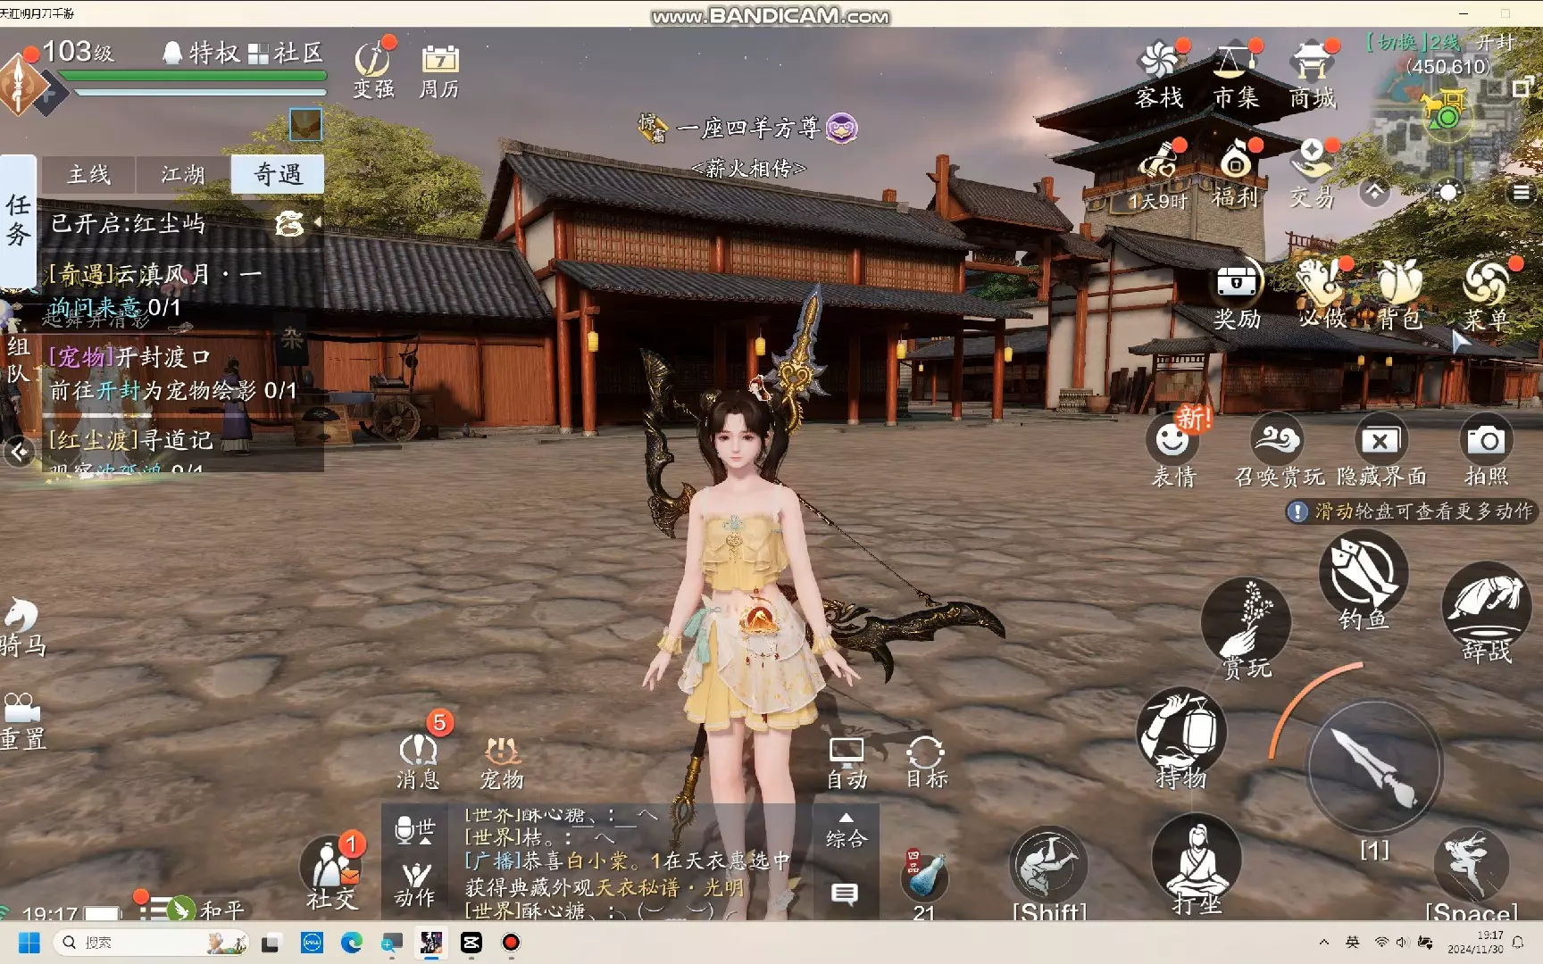
Task: Expand the minimap with corner icon
Action: [1522, 87]
